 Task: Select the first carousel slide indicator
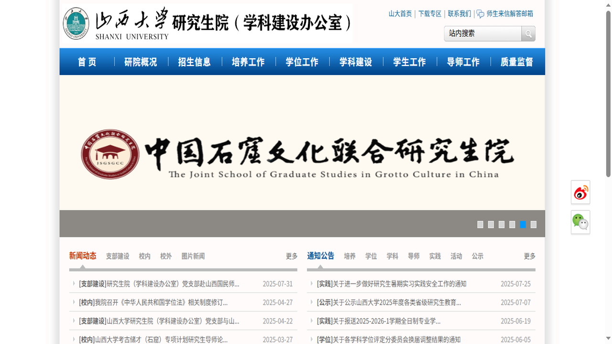[480, 225]
